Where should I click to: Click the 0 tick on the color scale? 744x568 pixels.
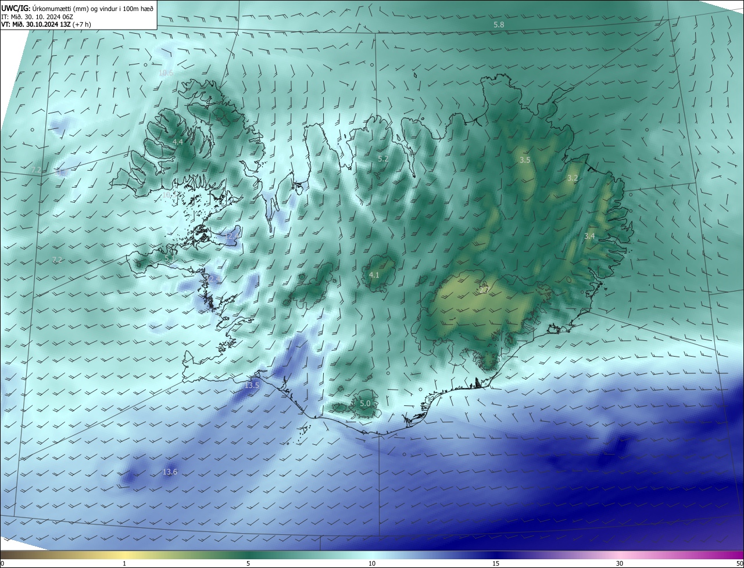pos(2,563)
